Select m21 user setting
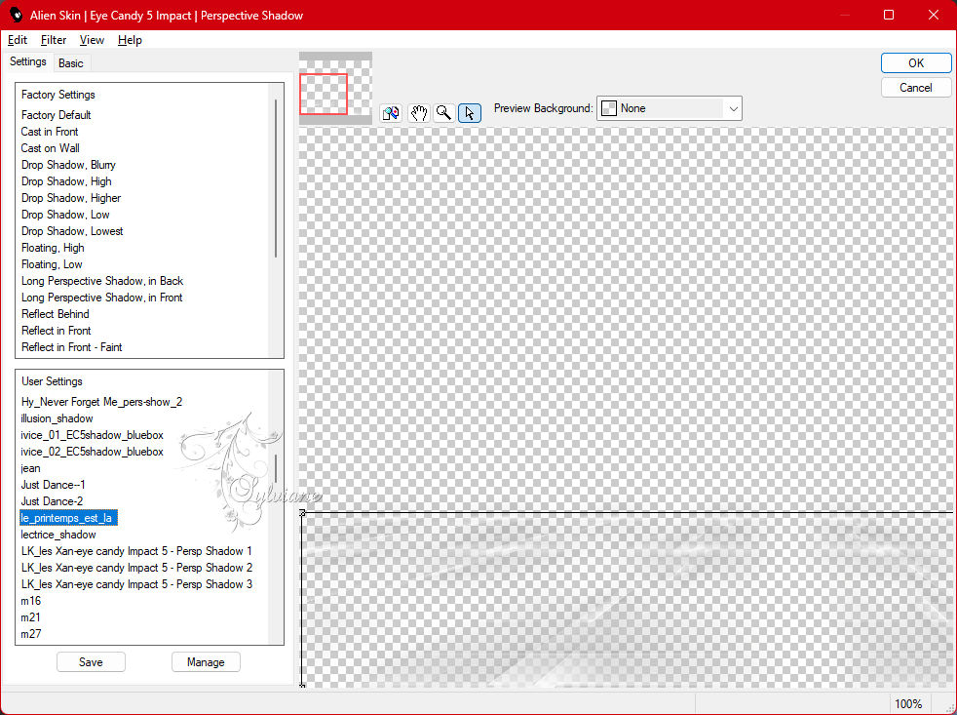This screenshot has width=957, height=715. 30,617
